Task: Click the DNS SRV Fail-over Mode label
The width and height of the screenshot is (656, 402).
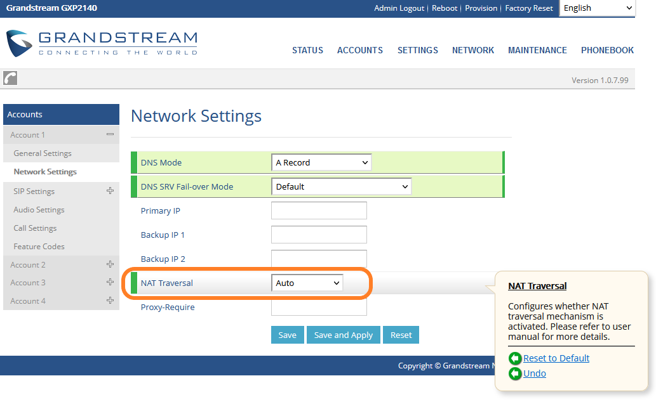Action: coord(187,187)
